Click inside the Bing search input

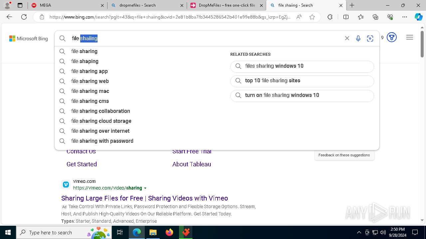click(206, 39)
